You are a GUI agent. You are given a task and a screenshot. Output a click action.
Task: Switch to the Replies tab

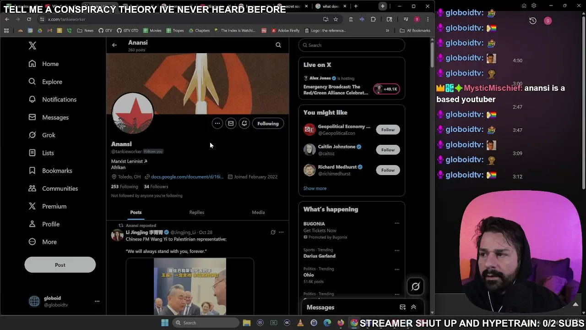coord(197,212)
